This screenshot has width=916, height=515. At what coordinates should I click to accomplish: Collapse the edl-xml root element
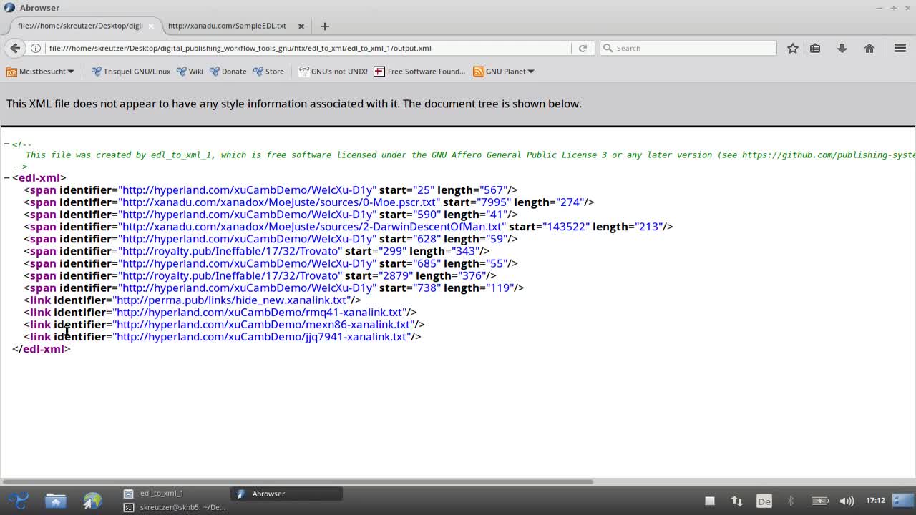tap(6, 177)
